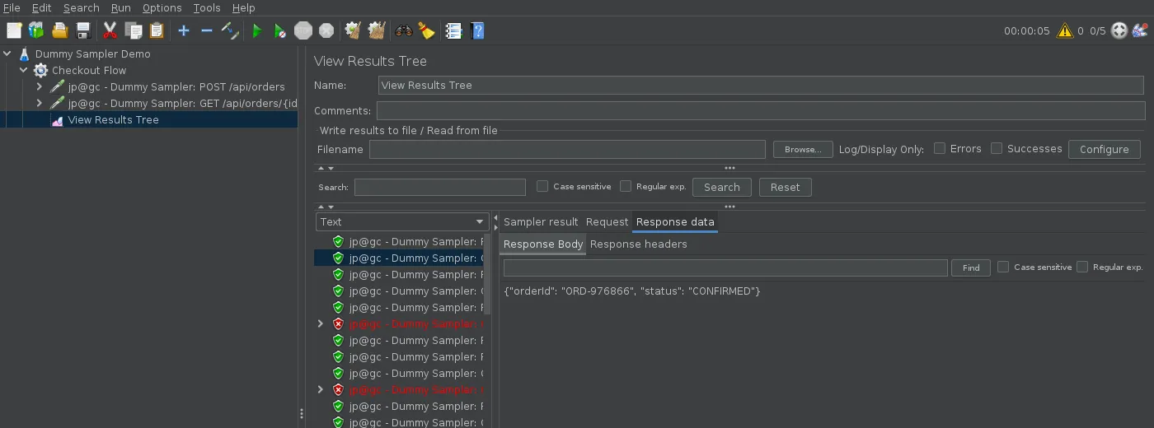Click the Copy toolbar icon
This screenshot has width=1154, height=428.
click(134, 30)
